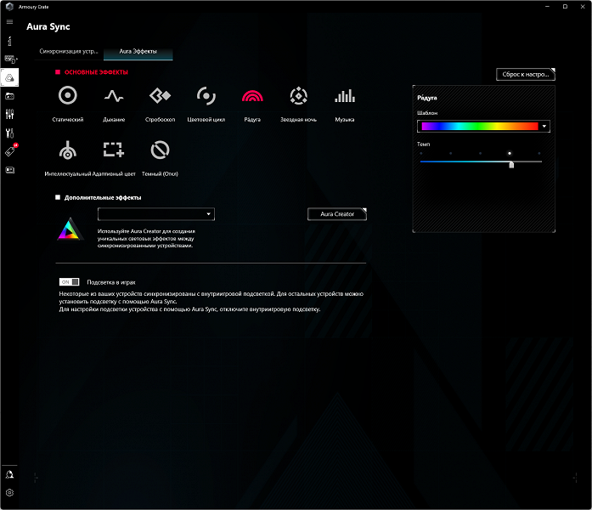Choose the Starry Night (Звездная ночь) effect
Image resolution: width=592 pixels, height=510 pixels.
click(x=298, y=96)
